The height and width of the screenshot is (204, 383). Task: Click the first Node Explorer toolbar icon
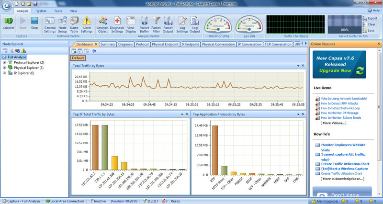5,51
